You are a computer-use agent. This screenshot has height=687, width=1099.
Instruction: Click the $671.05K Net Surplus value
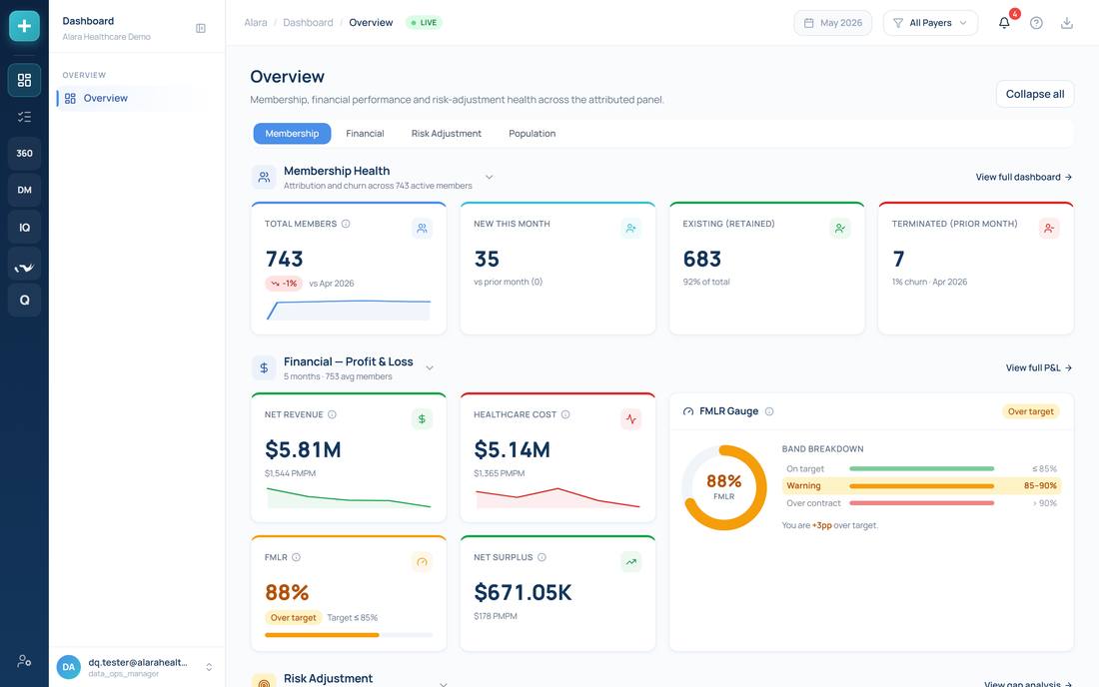(x=523, y=592)
